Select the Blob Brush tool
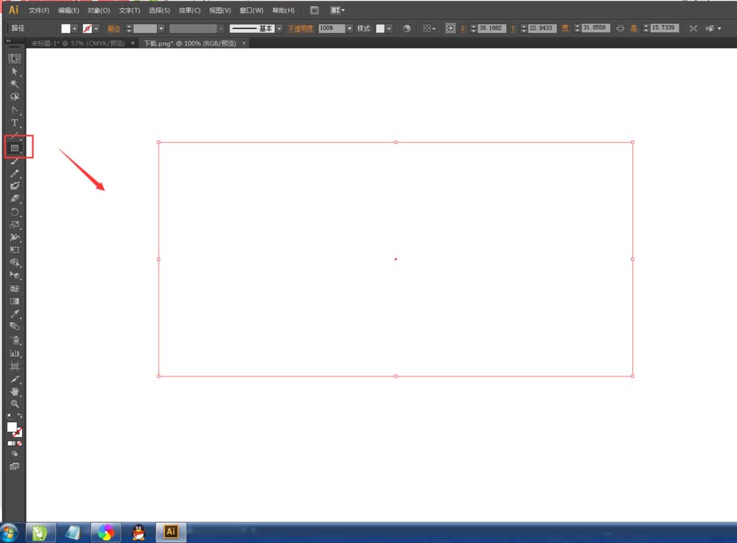Screen dimensions: 737x543 tap(15, 186)
